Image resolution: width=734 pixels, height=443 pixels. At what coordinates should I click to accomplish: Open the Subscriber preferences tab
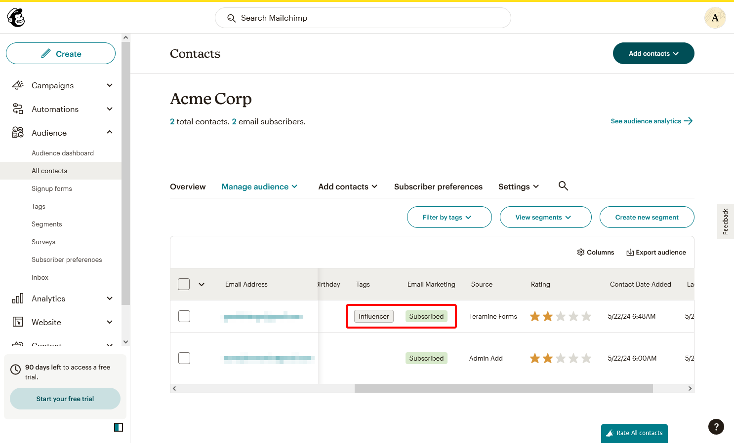click(x=438, y=186)
